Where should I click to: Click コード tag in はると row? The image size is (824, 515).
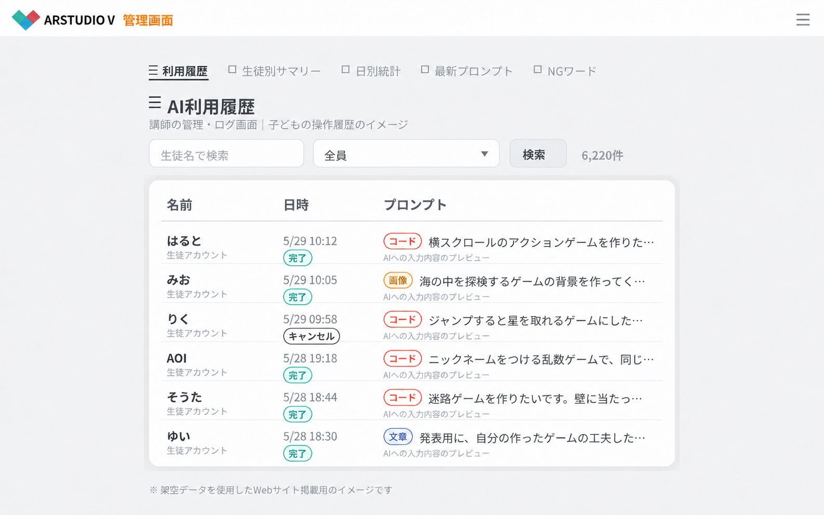coord(403,241)
